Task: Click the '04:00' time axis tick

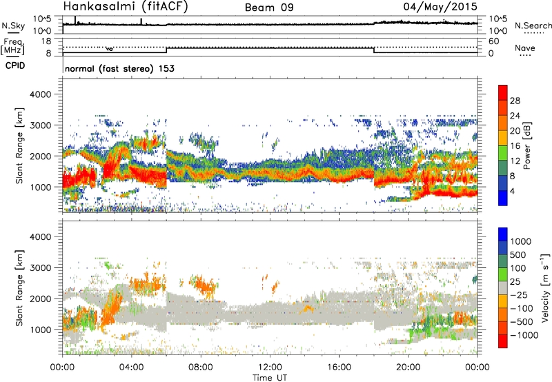Action: [132, 368]
